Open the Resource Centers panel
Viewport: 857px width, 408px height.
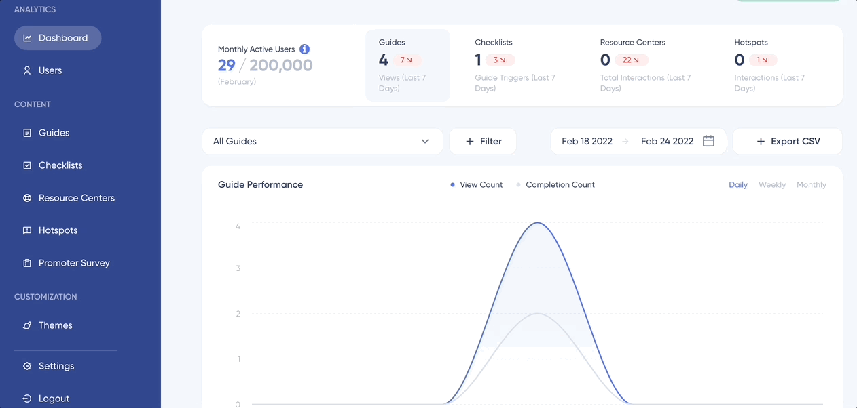tap(27, 197)
